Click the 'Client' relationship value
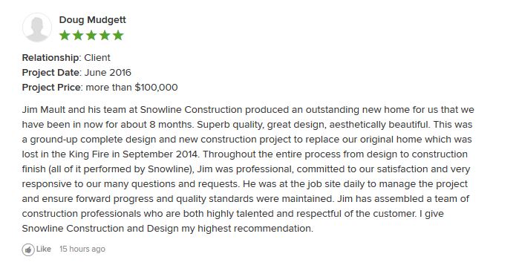Screen dimensions: 522x271 coord(97,58)
